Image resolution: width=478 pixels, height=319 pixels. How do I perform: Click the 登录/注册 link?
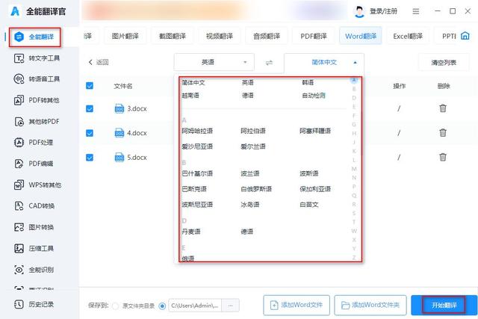click(383, 12)
